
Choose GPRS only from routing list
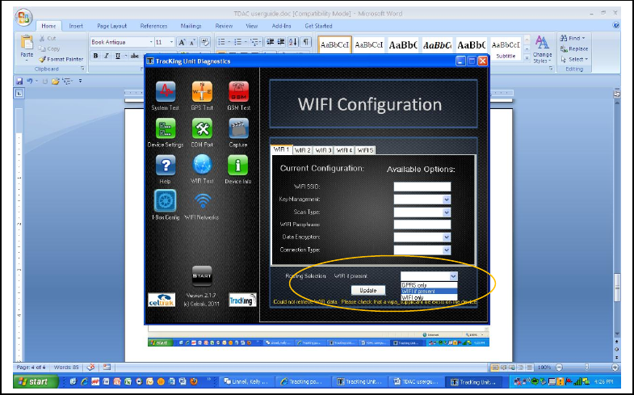(429, 285)
